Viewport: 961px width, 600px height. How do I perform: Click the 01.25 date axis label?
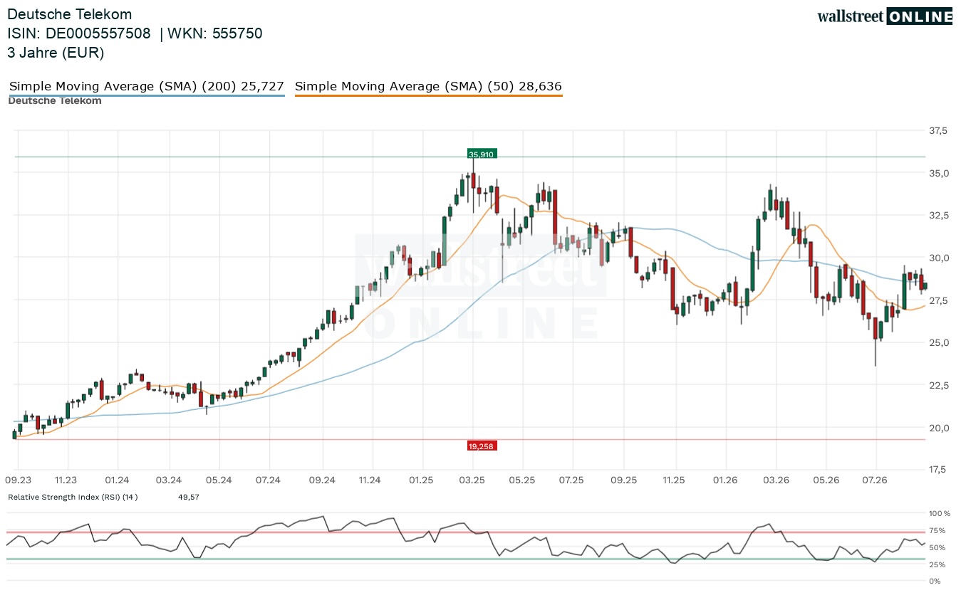coord(422,480)
